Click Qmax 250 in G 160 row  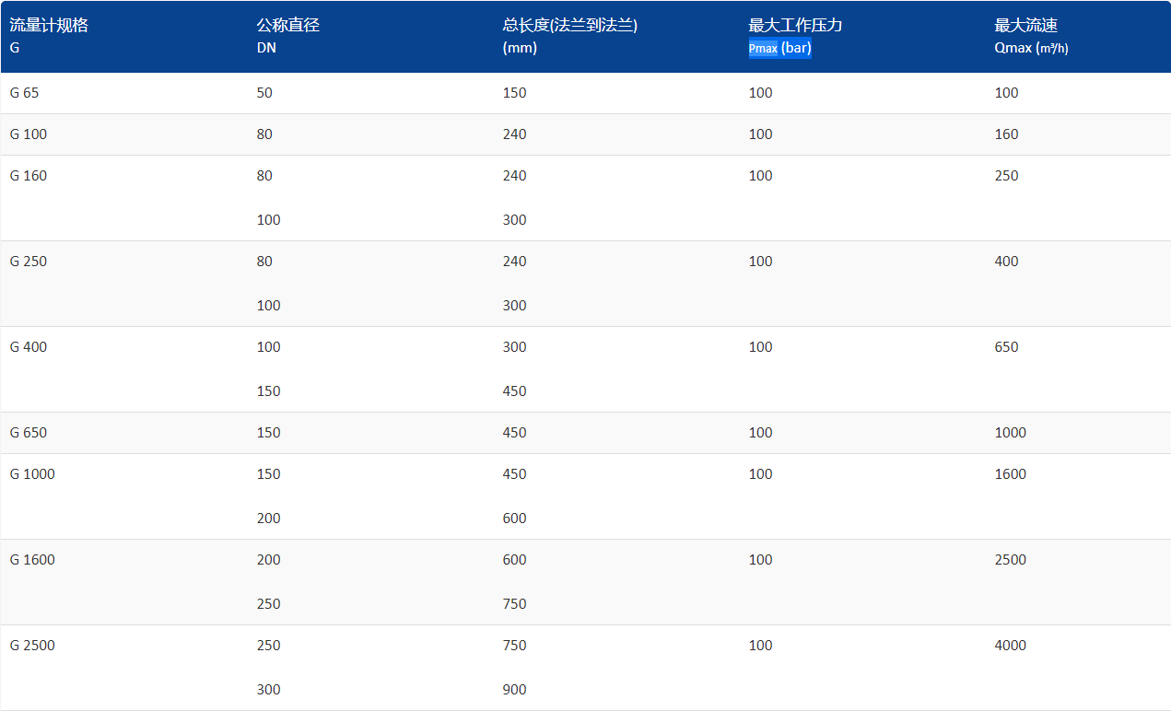click(x=1006, y=176)
